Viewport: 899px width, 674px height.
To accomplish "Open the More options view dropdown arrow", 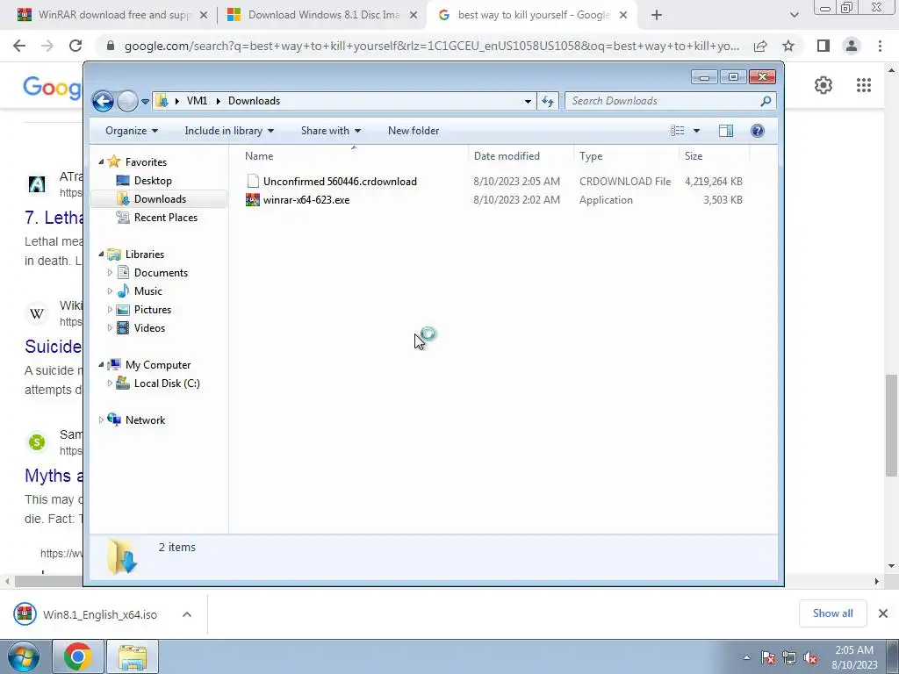I will (x=696, y=131).
